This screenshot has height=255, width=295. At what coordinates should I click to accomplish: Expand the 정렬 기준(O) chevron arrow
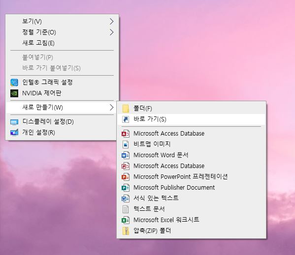tap(112, 32)
